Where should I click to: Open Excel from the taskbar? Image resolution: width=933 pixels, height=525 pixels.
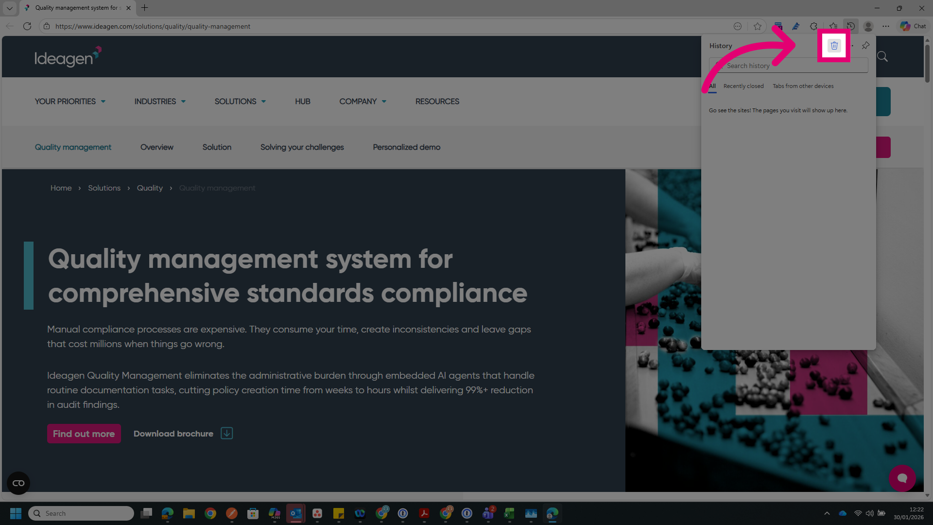[x=509, y=513]
